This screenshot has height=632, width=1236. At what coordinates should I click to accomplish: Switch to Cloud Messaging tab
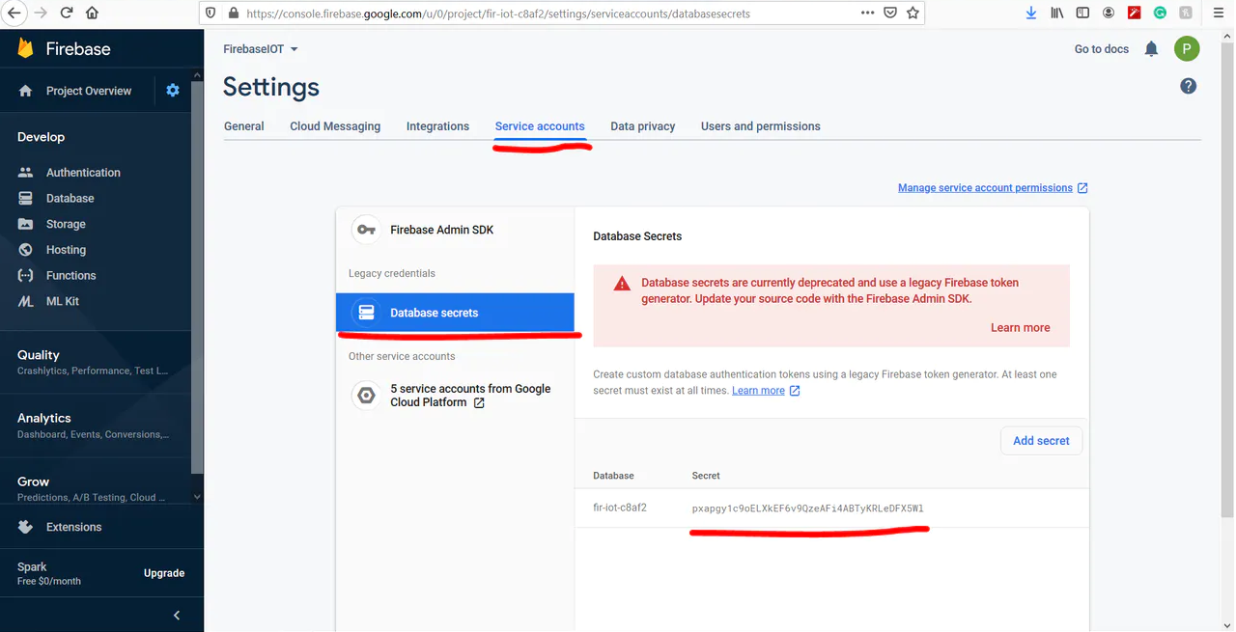tap(335, 126)
